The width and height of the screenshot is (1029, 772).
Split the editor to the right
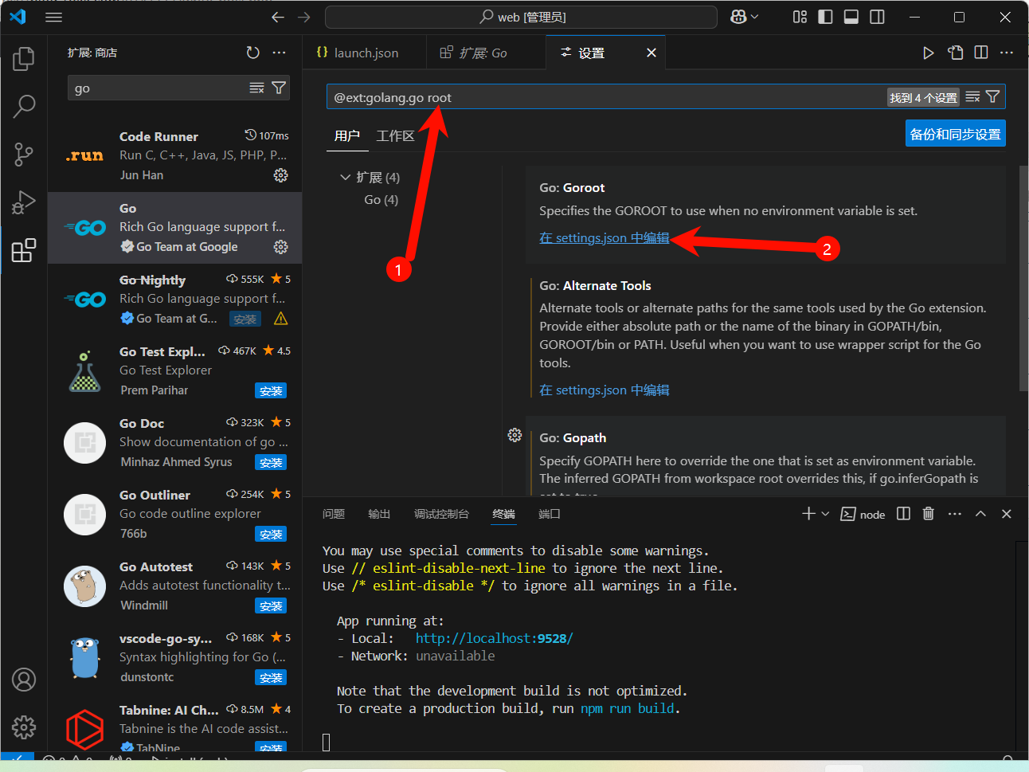[x=981, y=53]
